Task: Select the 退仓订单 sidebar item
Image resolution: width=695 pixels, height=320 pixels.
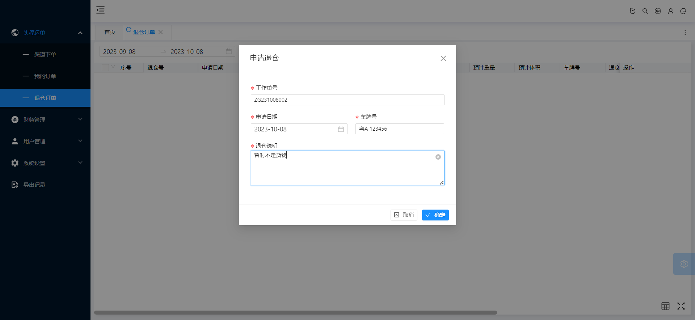Action: (45, 98)
